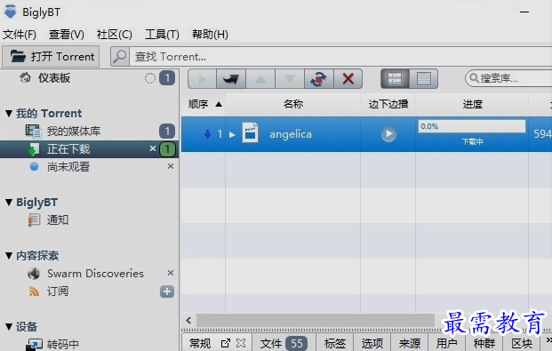Switch to the 选项 tab
Image resolution: width=552 pixels, height=351 pixels.
click(x=372, y=343)
